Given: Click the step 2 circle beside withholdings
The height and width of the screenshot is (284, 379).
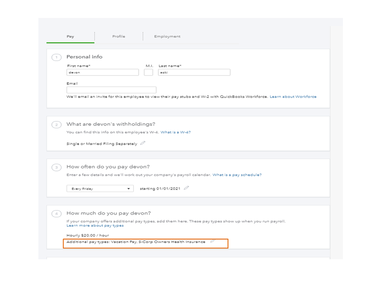Looking at the screenshot, I should tap(57, 125).
